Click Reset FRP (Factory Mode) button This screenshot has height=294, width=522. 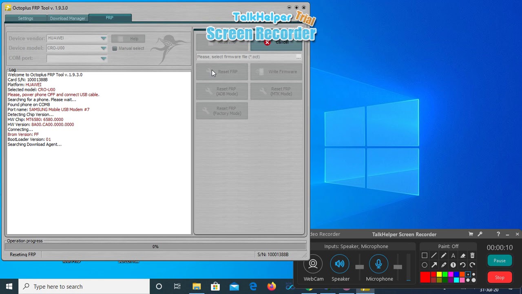point(222,111)
